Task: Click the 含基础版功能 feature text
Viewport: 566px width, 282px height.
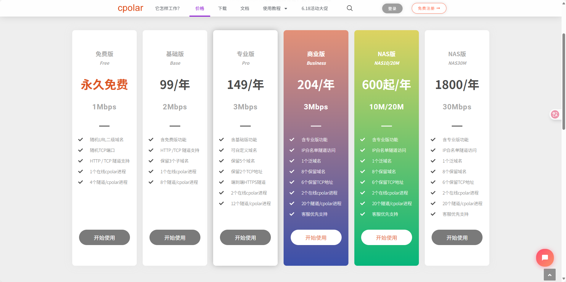Action: point(244,140)
